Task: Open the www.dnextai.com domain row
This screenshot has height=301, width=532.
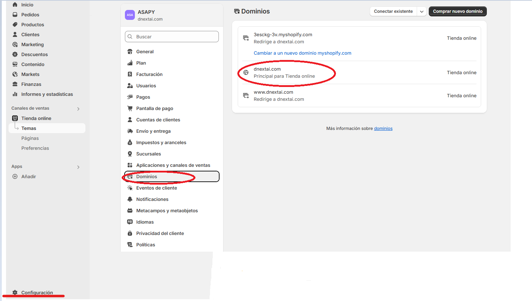Action: click(359, 95)
